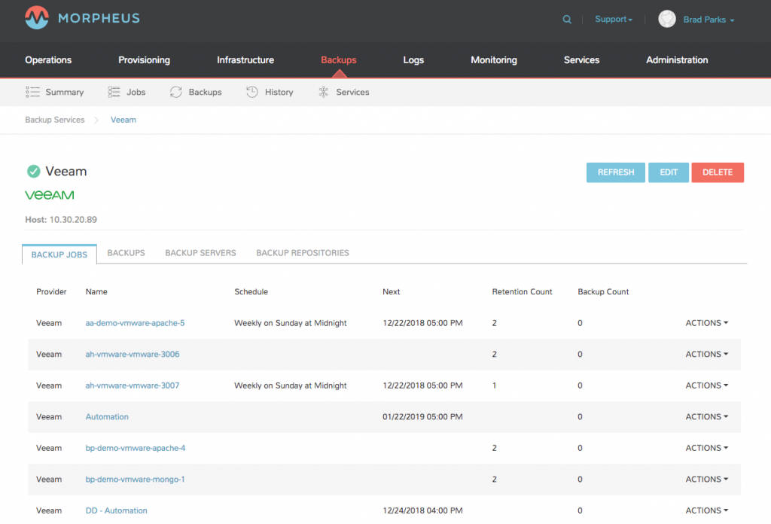Open the Administration menu
Screen dimensions: 771x524
pos(675,59)
